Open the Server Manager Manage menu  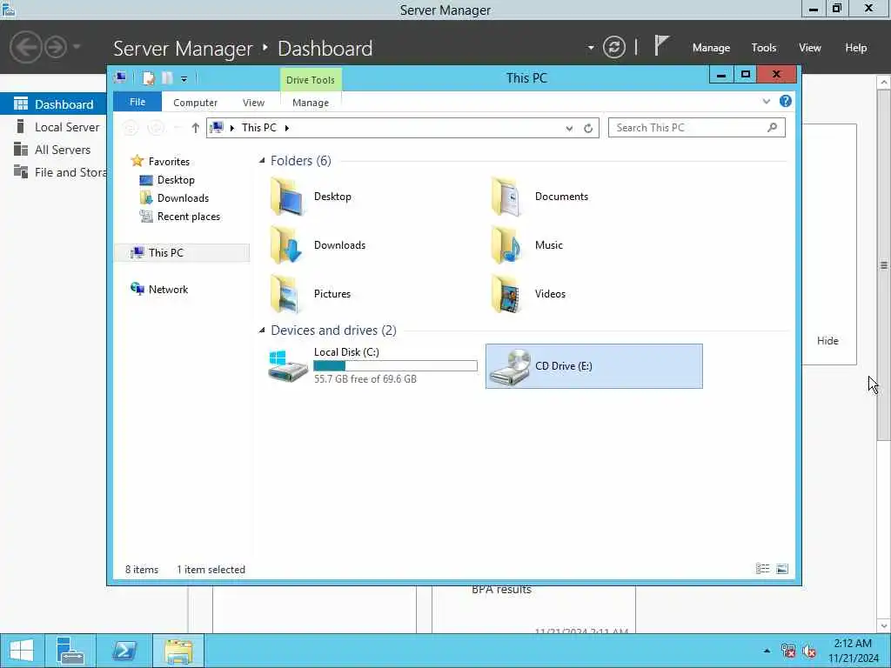pos(711,48)
